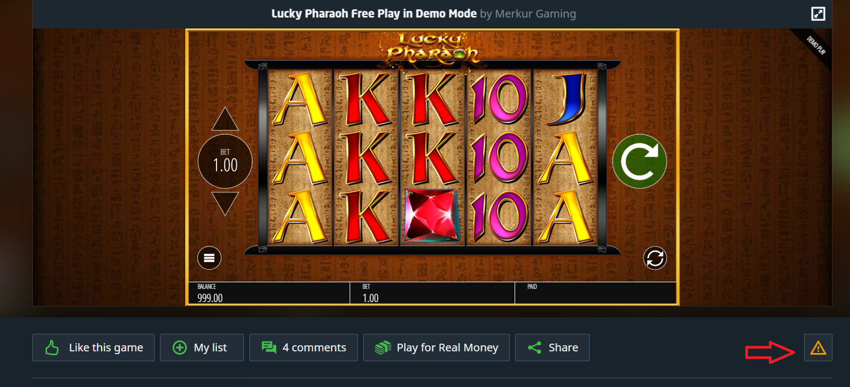Image resolution: width=850 pixels, height=387 pixels.
Task: Increase the bet with the up triangle
Action: tap(225, 118)
